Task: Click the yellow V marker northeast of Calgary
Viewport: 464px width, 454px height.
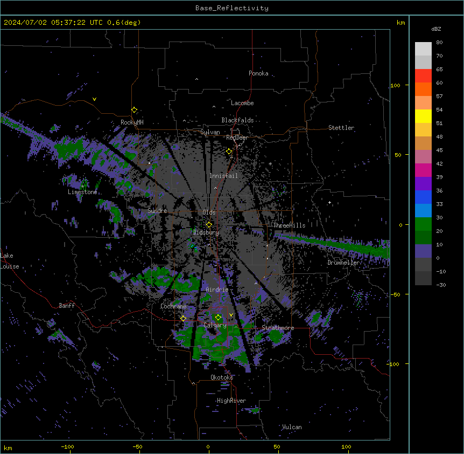Action: pos(231,315)
